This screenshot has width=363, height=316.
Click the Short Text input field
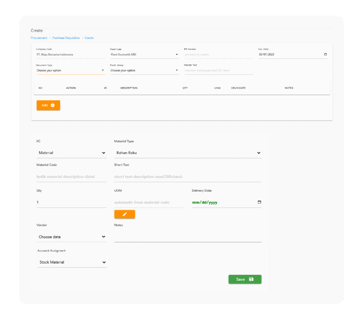pos(188,176)
